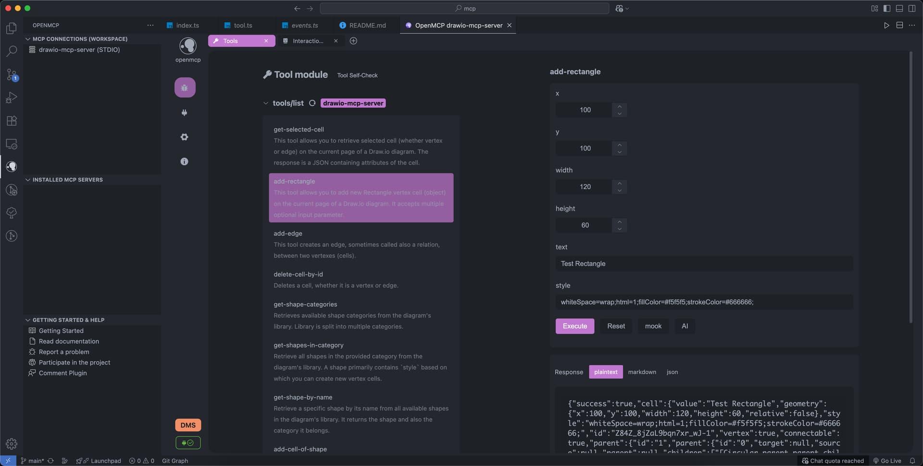923x466 pixels.
Task: Select the plaintext response format
Action: pyautogui.click(x=605, y=371)
